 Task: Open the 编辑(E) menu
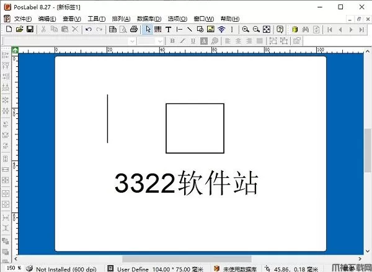tap(47, 19)
